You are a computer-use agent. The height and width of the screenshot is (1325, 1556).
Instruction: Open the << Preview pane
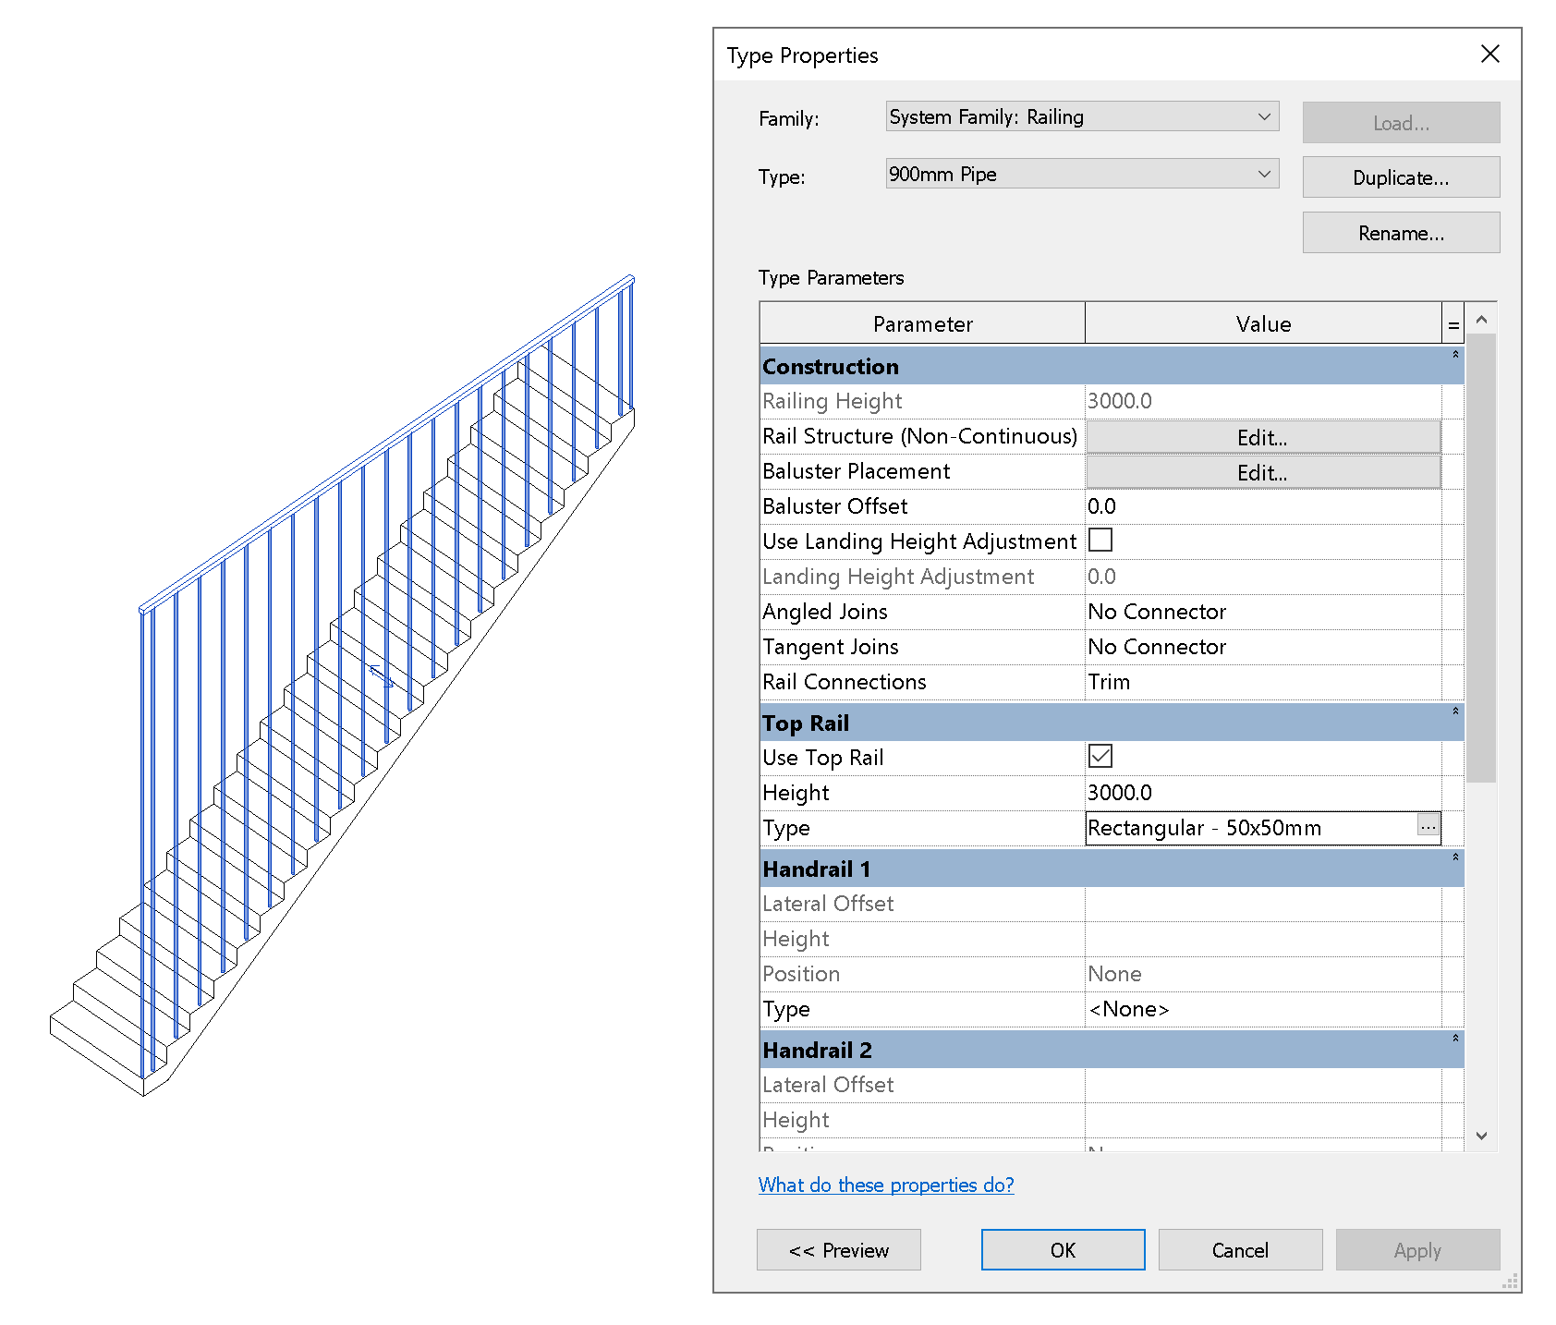[838, 1249]
